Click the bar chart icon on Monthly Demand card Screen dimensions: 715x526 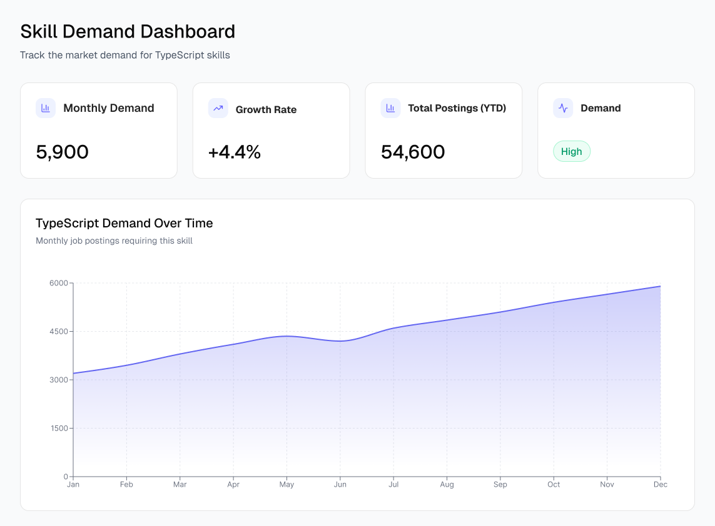(45, 108)
